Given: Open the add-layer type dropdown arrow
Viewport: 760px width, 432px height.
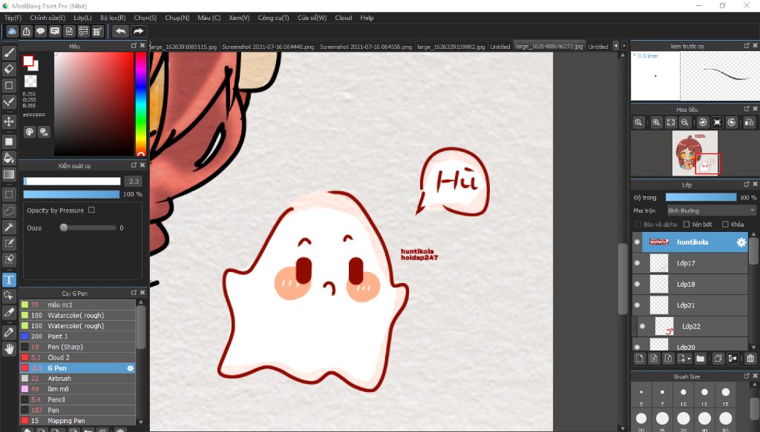Looking at the screenshot, I should click(689, 359).
